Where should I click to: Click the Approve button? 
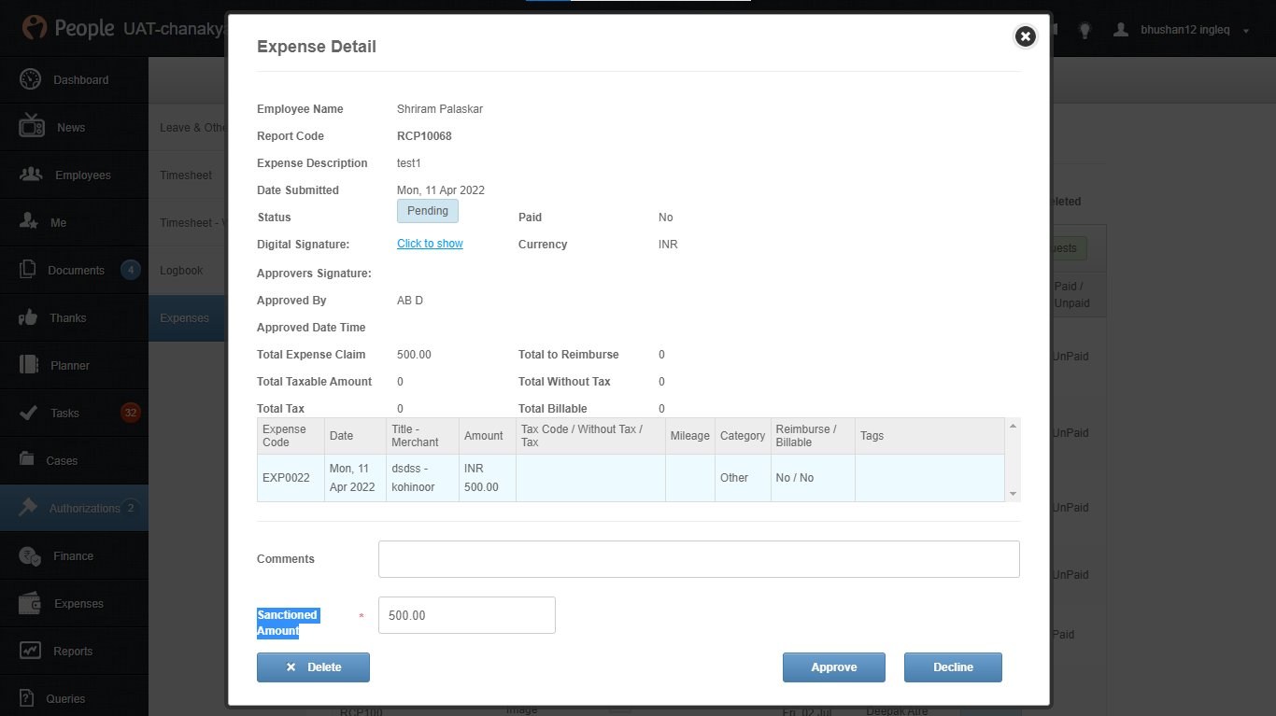click(834, 667)
